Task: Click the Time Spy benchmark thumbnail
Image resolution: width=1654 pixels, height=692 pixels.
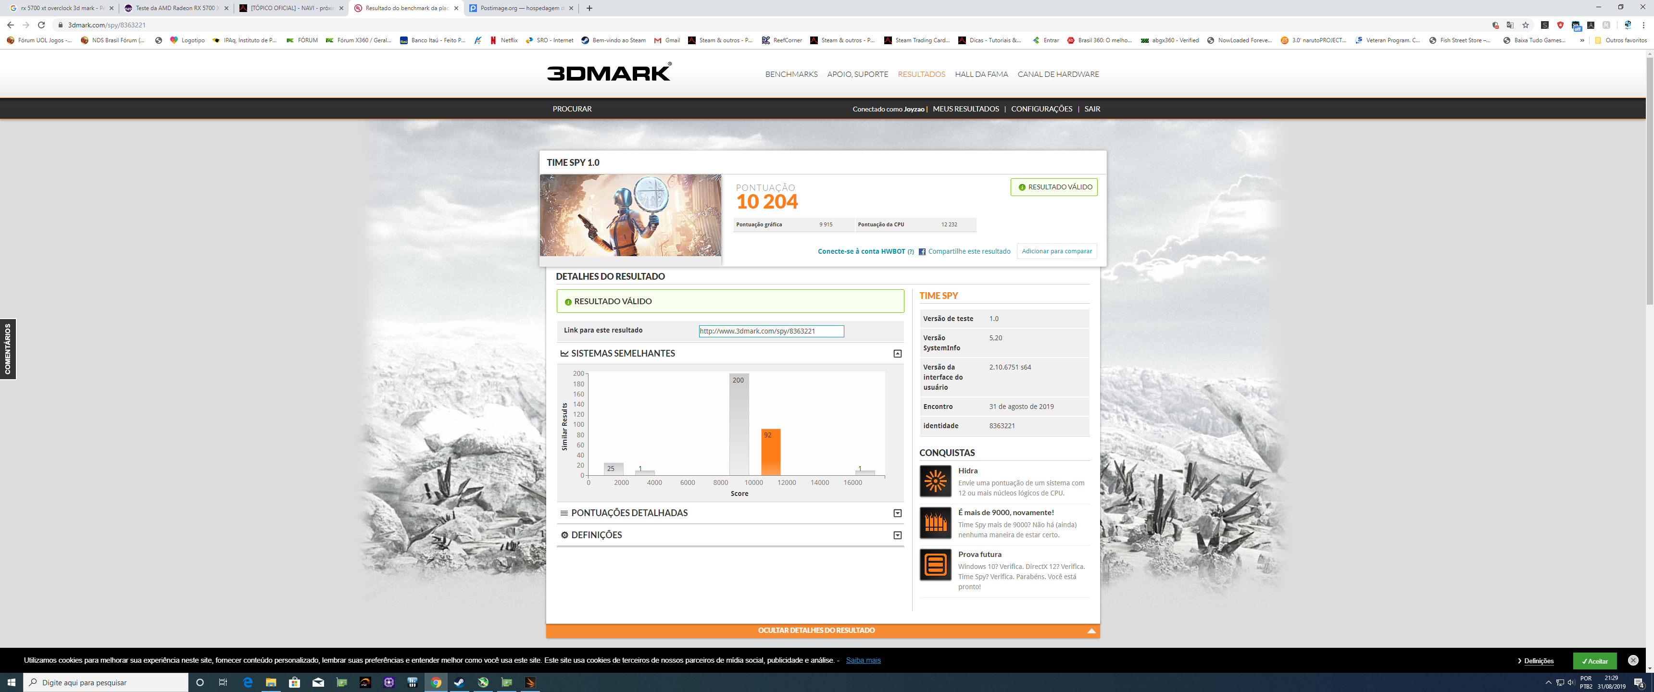Action: tap(630, 215)
